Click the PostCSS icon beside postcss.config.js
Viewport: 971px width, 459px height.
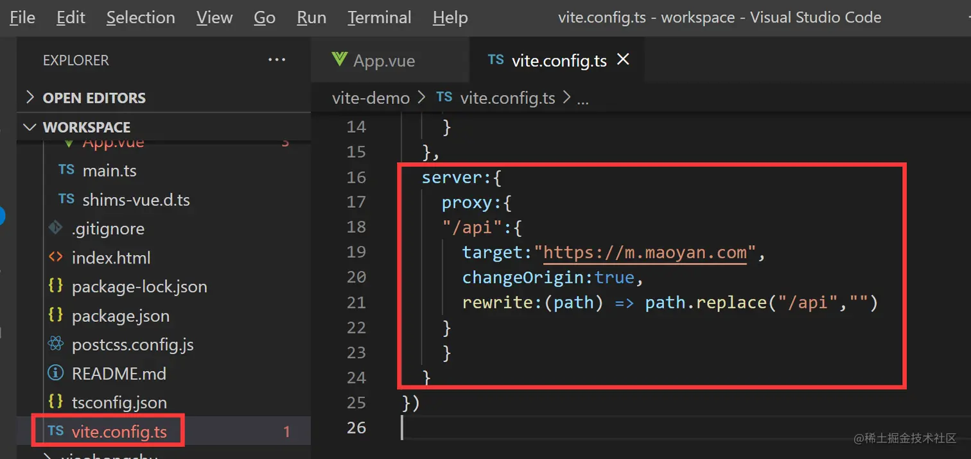(x=56, y=344)
